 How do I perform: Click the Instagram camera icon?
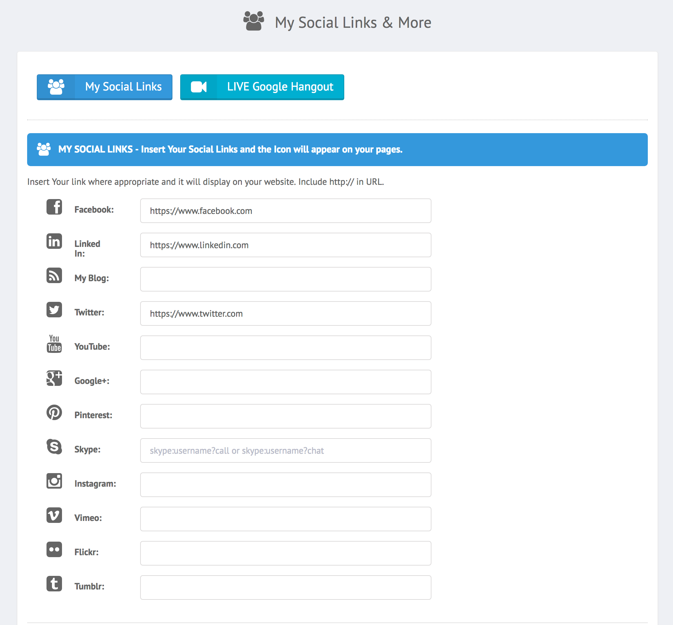coord(54,481)
